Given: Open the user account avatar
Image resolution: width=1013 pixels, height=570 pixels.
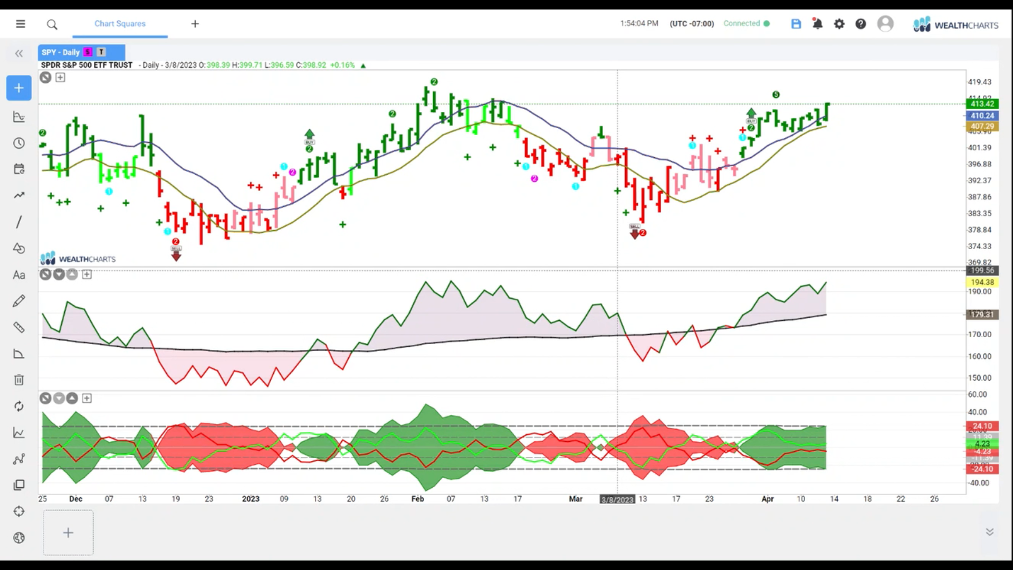Looking at the screenshot, I should click(x=885, y=24).
